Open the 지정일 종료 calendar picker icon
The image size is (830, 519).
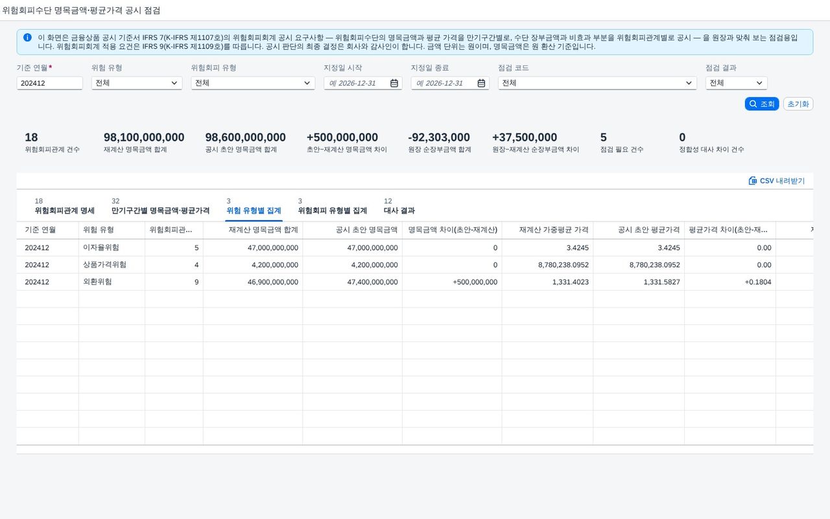[481, 83]
